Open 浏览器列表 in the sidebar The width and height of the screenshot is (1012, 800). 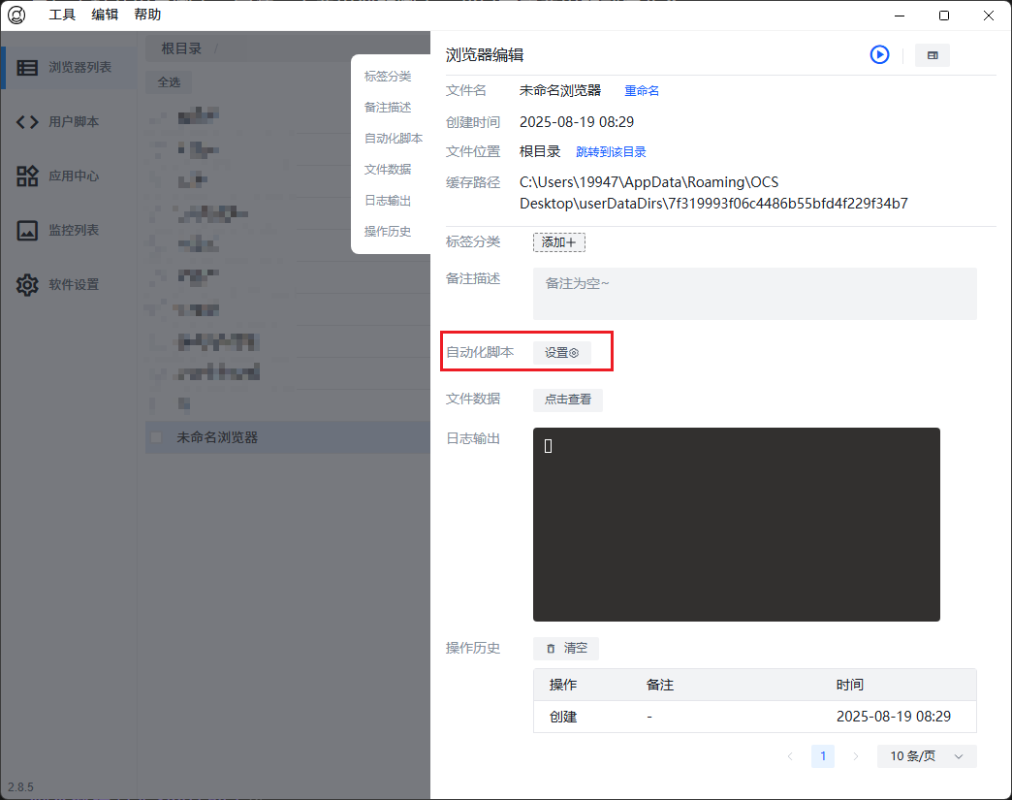click(x=68, y=68)
